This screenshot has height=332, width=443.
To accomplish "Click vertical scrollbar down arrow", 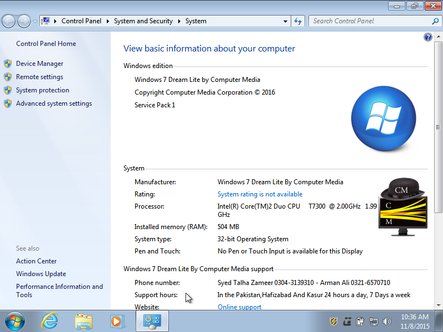I will 438,305.
